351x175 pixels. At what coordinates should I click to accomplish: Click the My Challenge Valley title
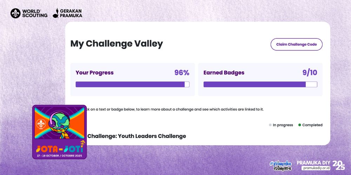(x=117, y=44)
